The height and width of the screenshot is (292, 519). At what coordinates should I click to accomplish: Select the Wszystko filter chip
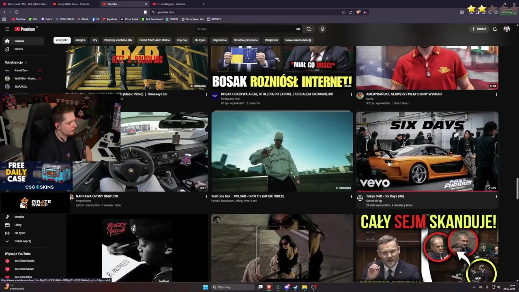point(62,40)
